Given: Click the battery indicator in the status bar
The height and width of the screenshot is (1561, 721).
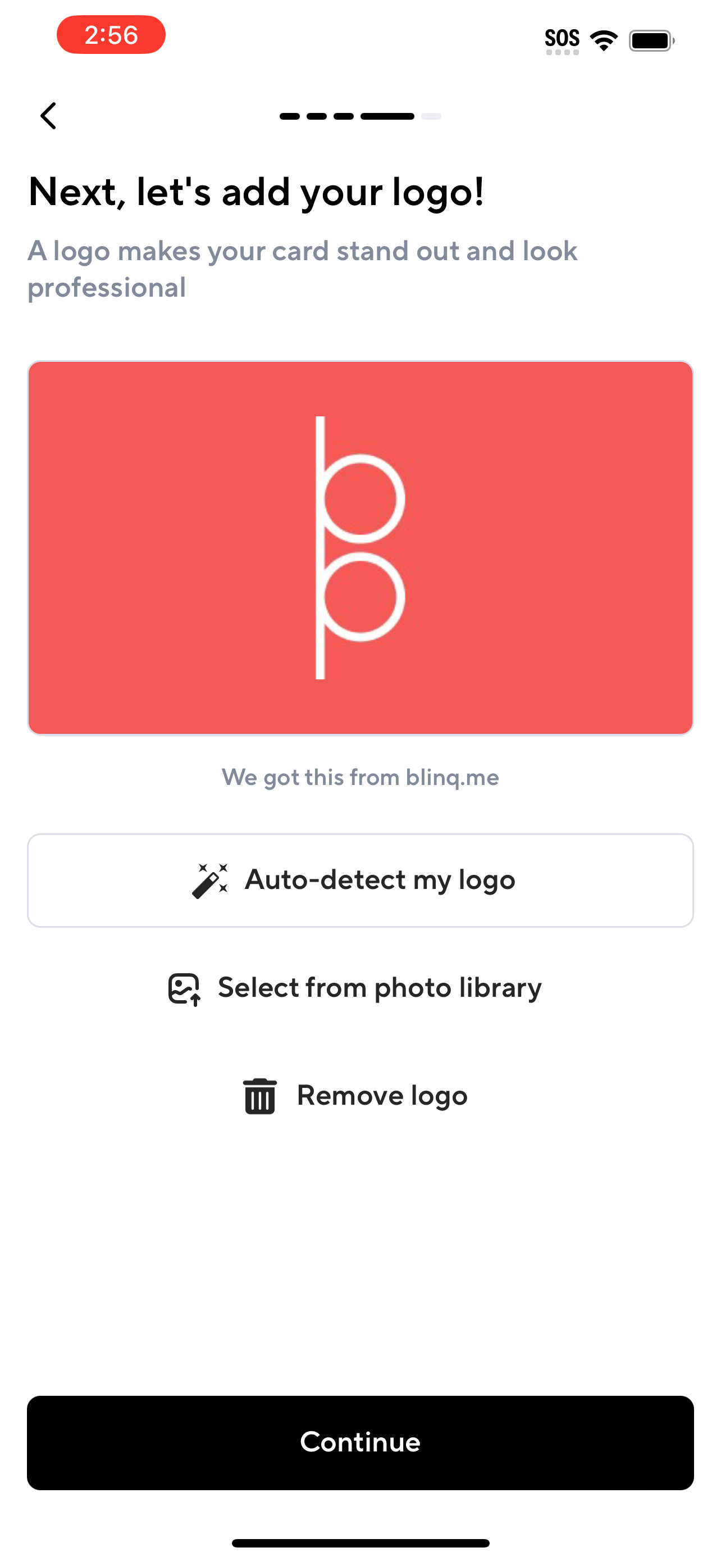Looking at the screenshot, I should tap(651, 39).
